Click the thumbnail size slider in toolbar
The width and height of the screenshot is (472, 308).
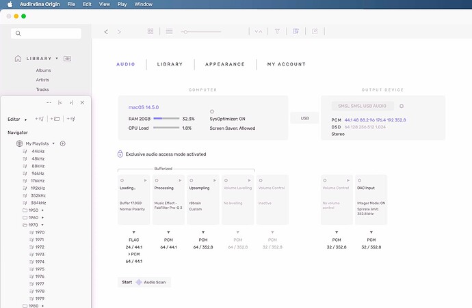click(201, 31)
